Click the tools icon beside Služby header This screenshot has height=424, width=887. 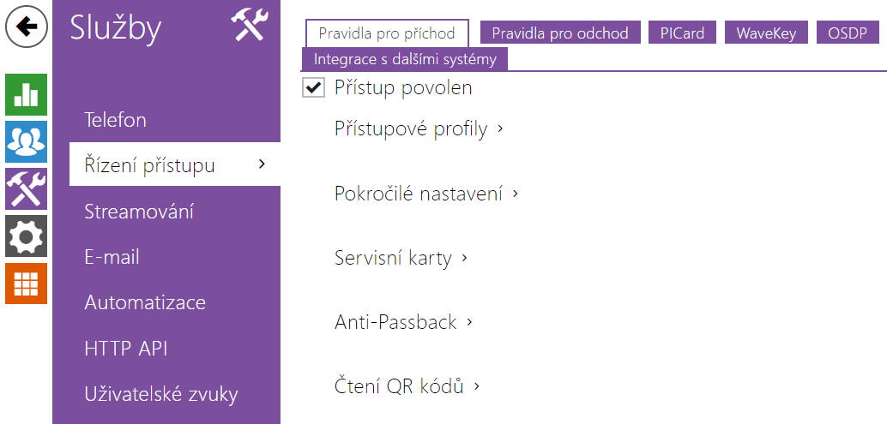pos(250,27)
